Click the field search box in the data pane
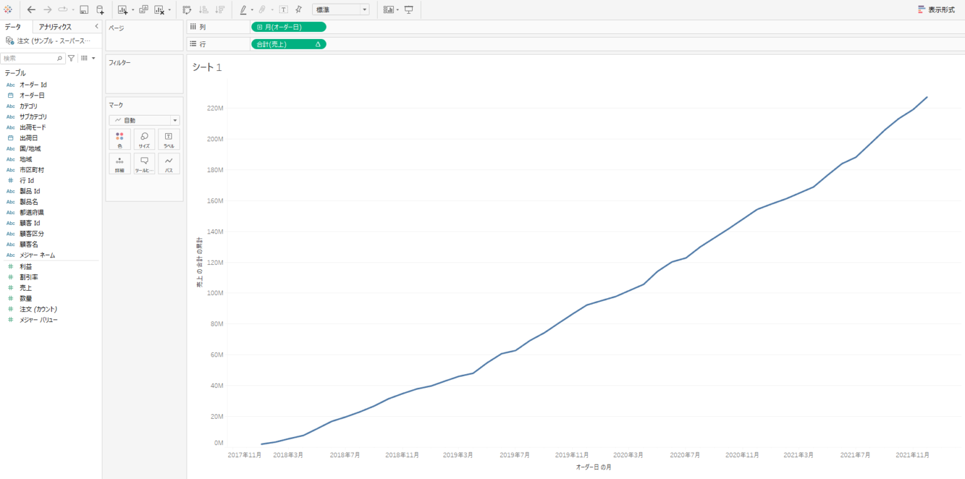Image resolution: width=965 pixels, height=479 pixels. coord(30,58)
